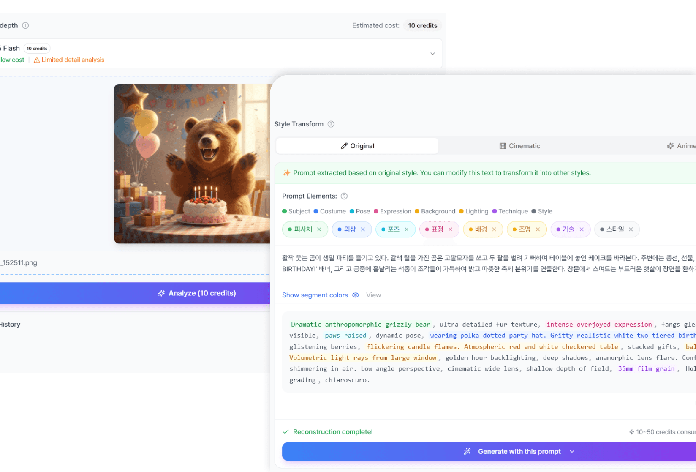
Task: Open the Prompt Elements help icon
Action: pos(344,196)
